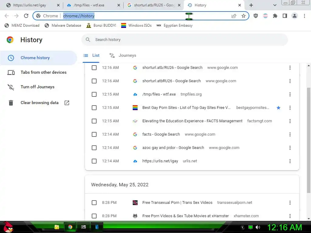Click the Search history field
This screenshot has width=311, height=233.
[x=185, y=40]
